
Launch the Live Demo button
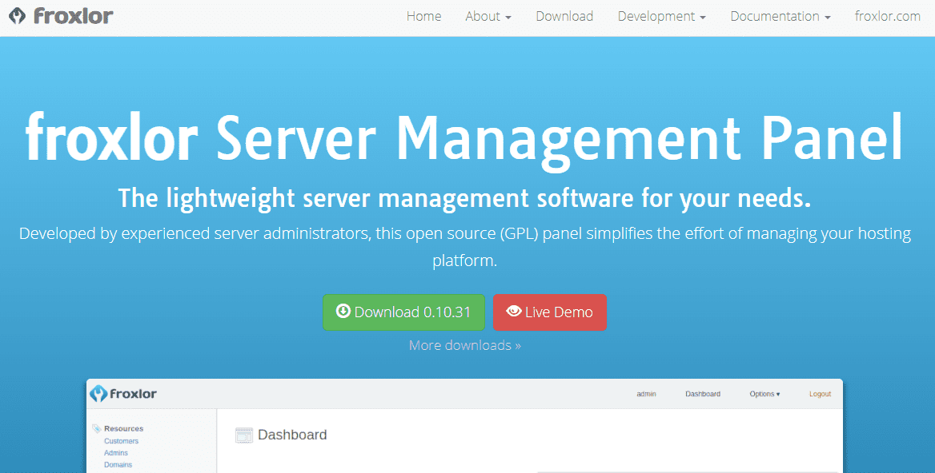click(550, 312)
